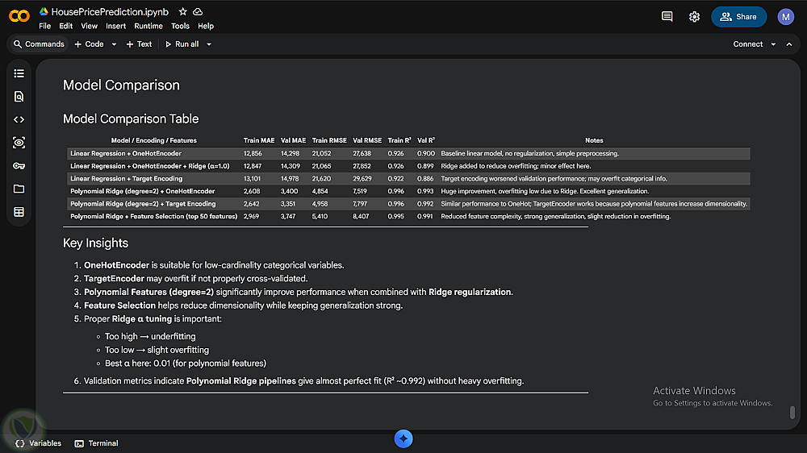The height and width of the screenshot is (453, 807).
Task: Open the Settings gear icon
Action: pos(694,16)
